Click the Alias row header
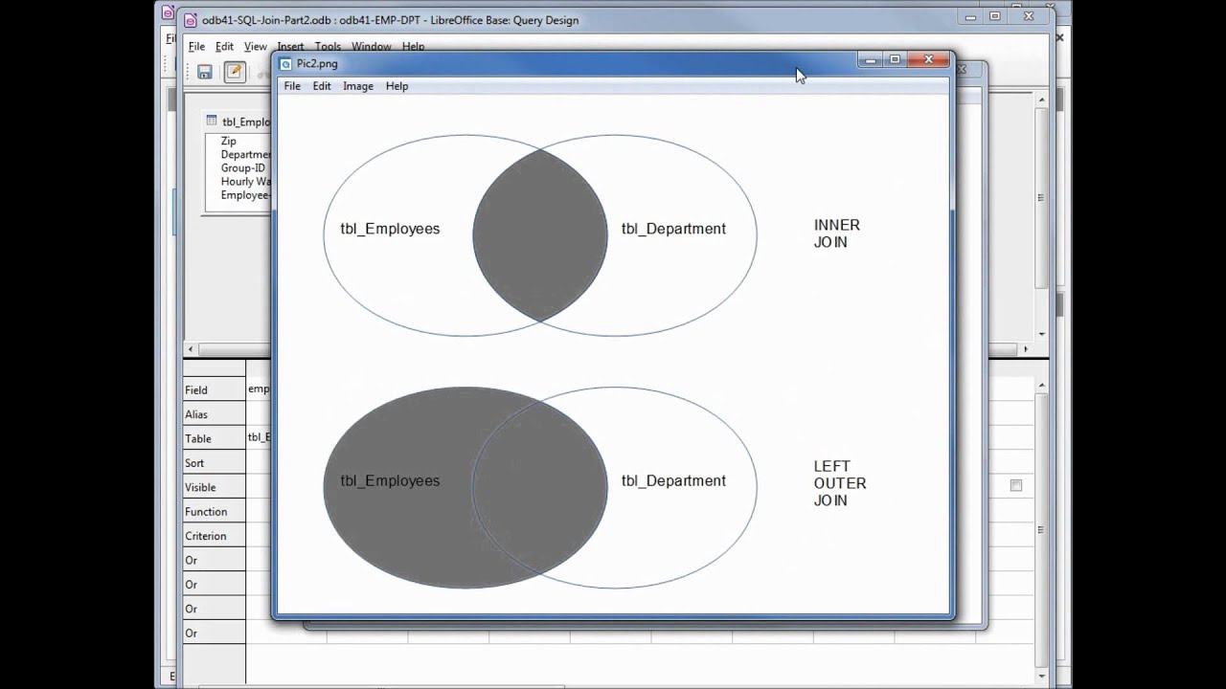The width and height of the screenshot is (1226, 689). [215, 414]
